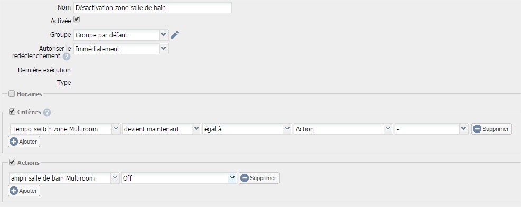Screen dimensions: 521x207
Task: Click the minus icon in the Actions row
Action: tap(244, 178)
